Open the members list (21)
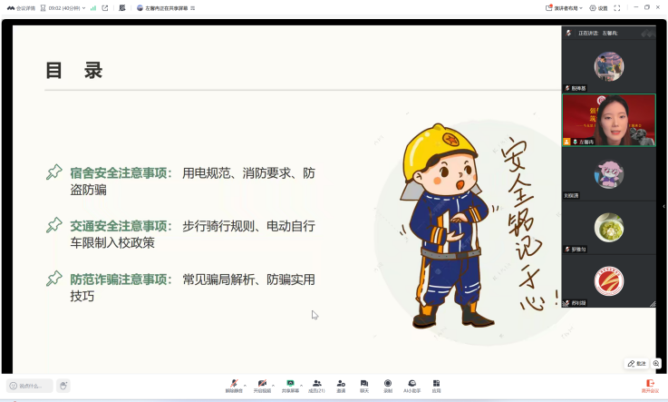Screen dimensions: 668x402 point(316,384)
